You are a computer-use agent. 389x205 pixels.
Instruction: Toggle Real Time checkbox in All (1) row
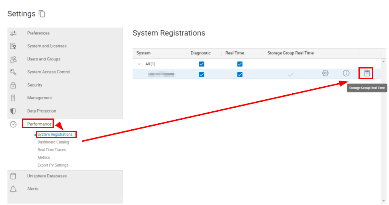(240, 64)
